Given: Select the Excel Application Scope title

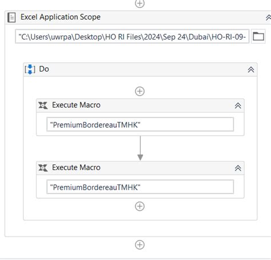Looking at the screenshot, I should pyautogui.click(x=61, y=17).
